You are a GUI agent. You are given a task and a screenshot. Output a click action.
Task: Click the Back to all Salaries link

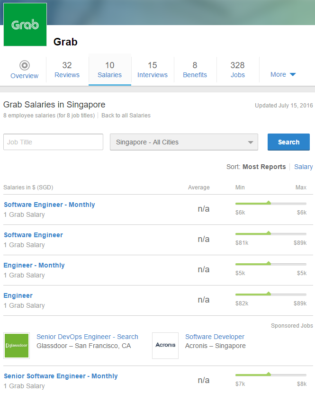point(126,116)
